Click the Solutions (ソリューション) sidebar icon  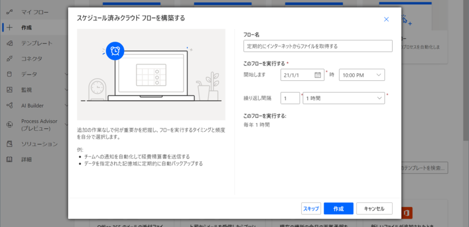point(9,144)
